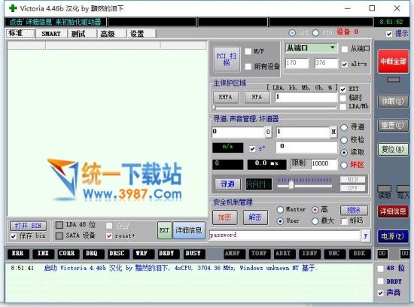The height and width of the screenshot is (307, 414).
Task: Toggle the alt-s checkbox
Action: pos(344,64)
